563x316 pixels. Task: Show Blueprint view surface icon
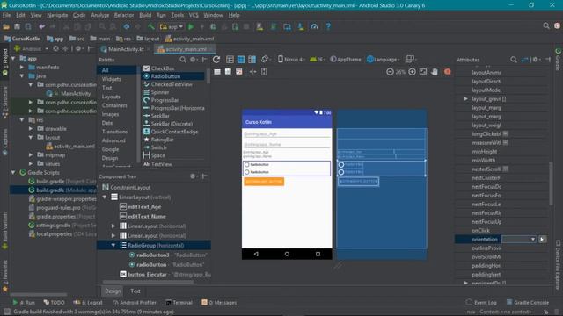click(x=241, y=60)
